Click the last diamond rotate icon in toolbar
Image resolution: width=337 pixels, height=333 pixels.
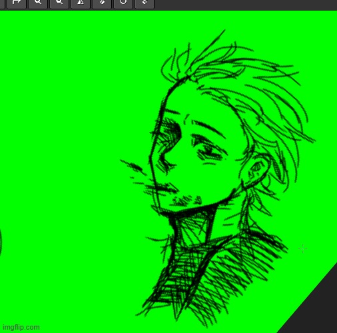tap(145, 3)
